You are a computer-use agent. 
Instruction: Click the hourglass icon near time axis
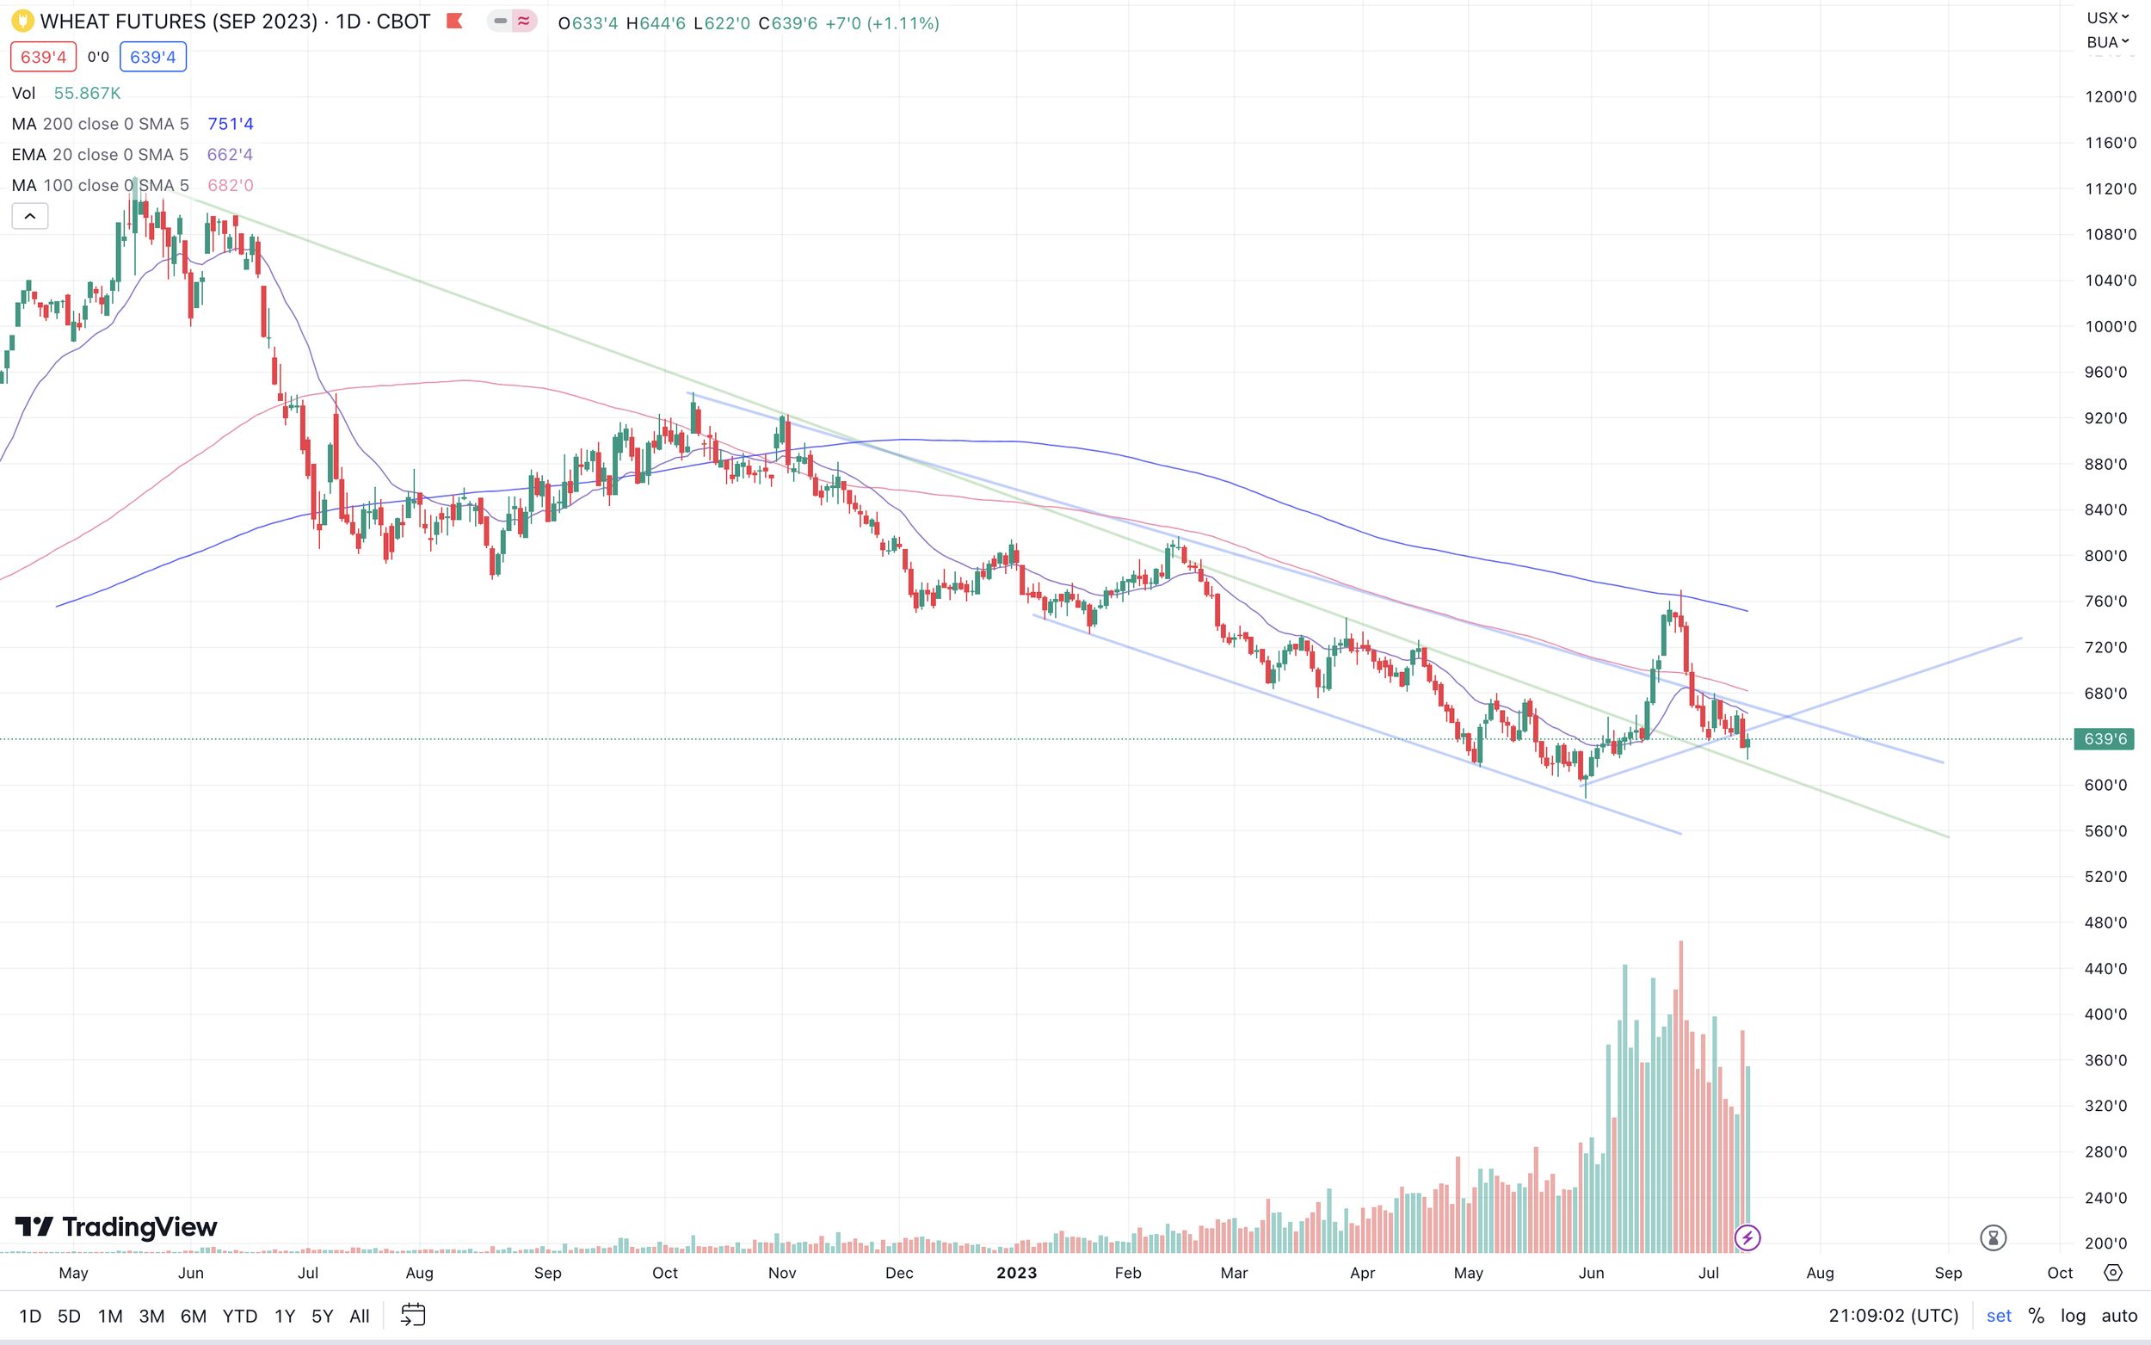(1993, 1237)
